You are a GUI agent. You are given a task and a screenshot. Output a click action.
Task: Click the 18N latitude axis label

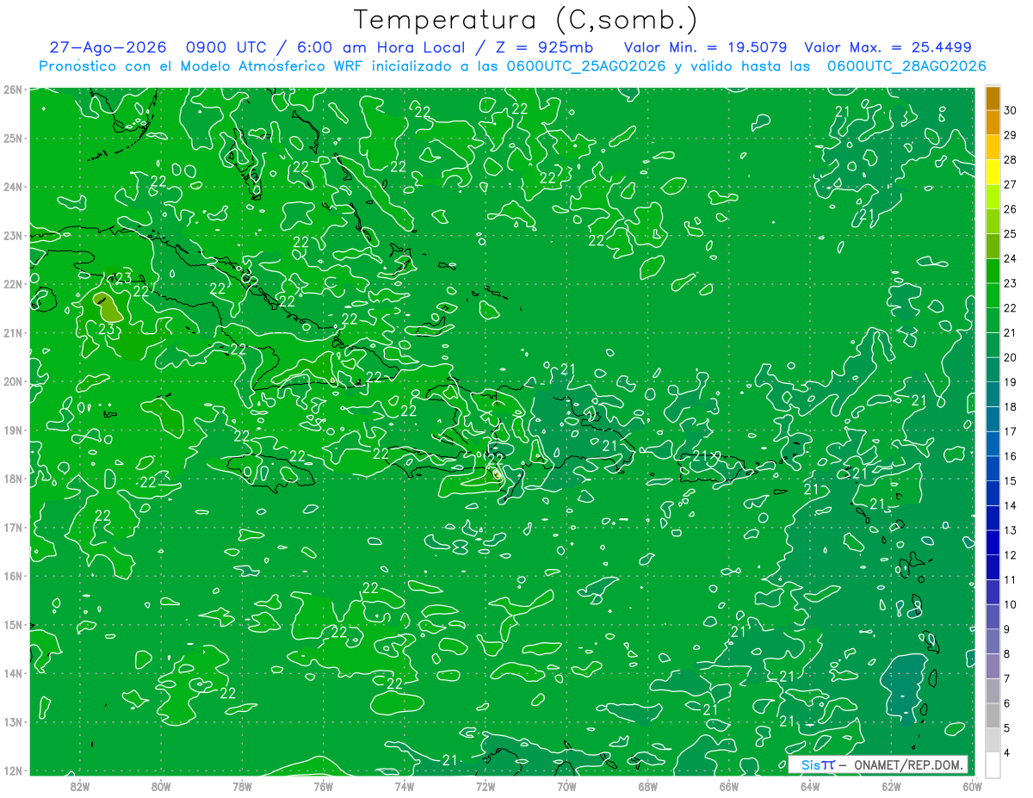point(12,479)
